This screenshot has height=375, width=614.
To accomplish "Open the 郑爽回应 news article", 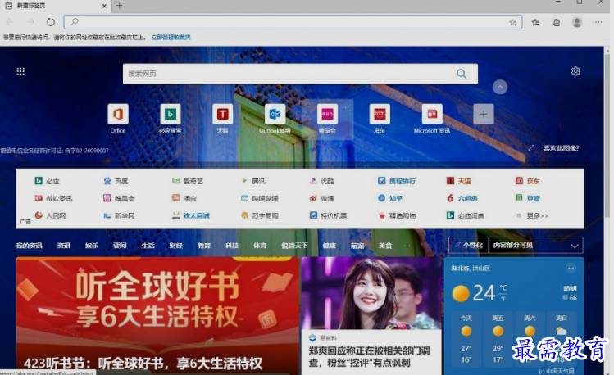I will 371,315.
